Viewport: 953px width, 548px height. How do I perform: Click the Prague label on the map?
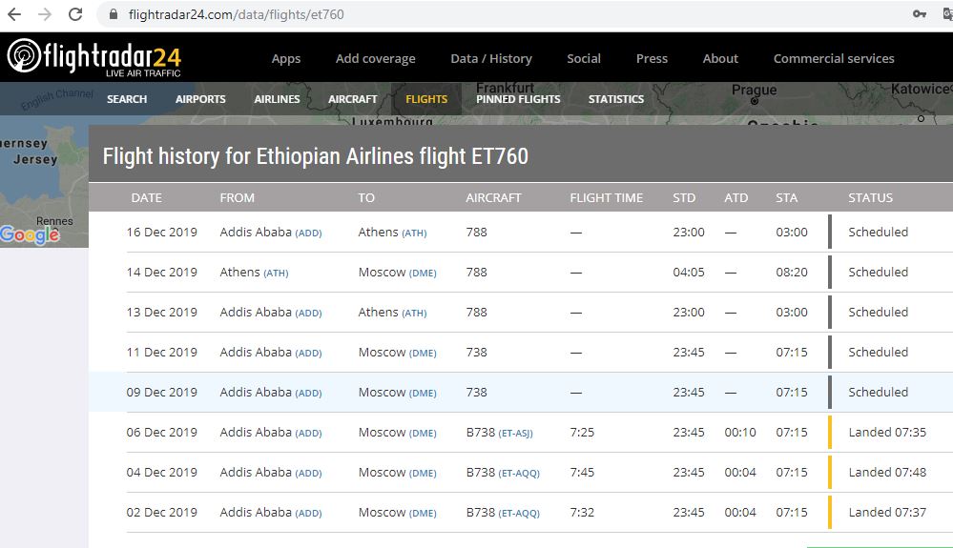(x=754, y=90)
